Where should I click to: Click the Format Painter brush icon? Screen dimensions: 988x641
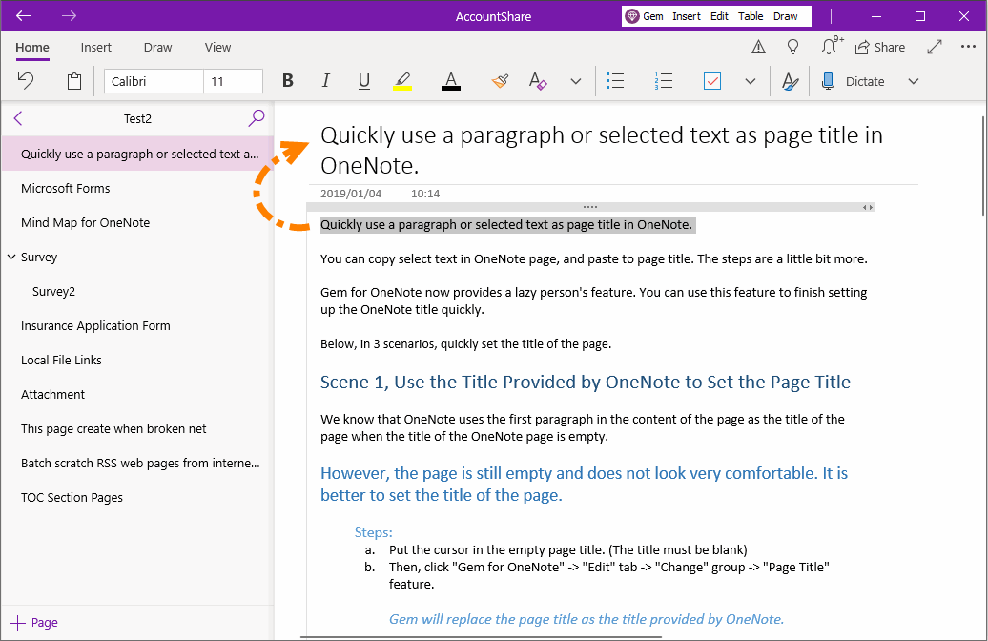click(501, 81)
